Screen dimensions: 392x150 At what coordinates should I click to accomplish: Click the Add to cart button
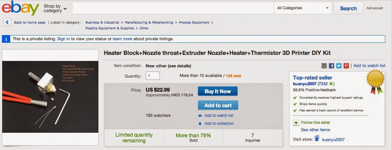(218, 105)
